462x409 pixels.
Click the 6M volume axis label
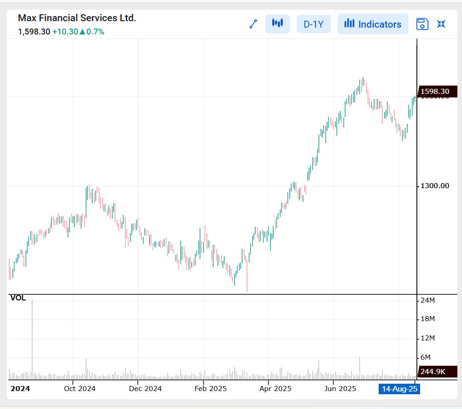click(426, 357)
